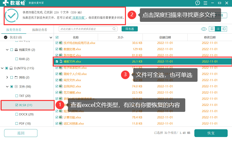232x141 pixels.
Task: Click the Excel icon of 简短个人介绍.xlsx
Action: 61,74
